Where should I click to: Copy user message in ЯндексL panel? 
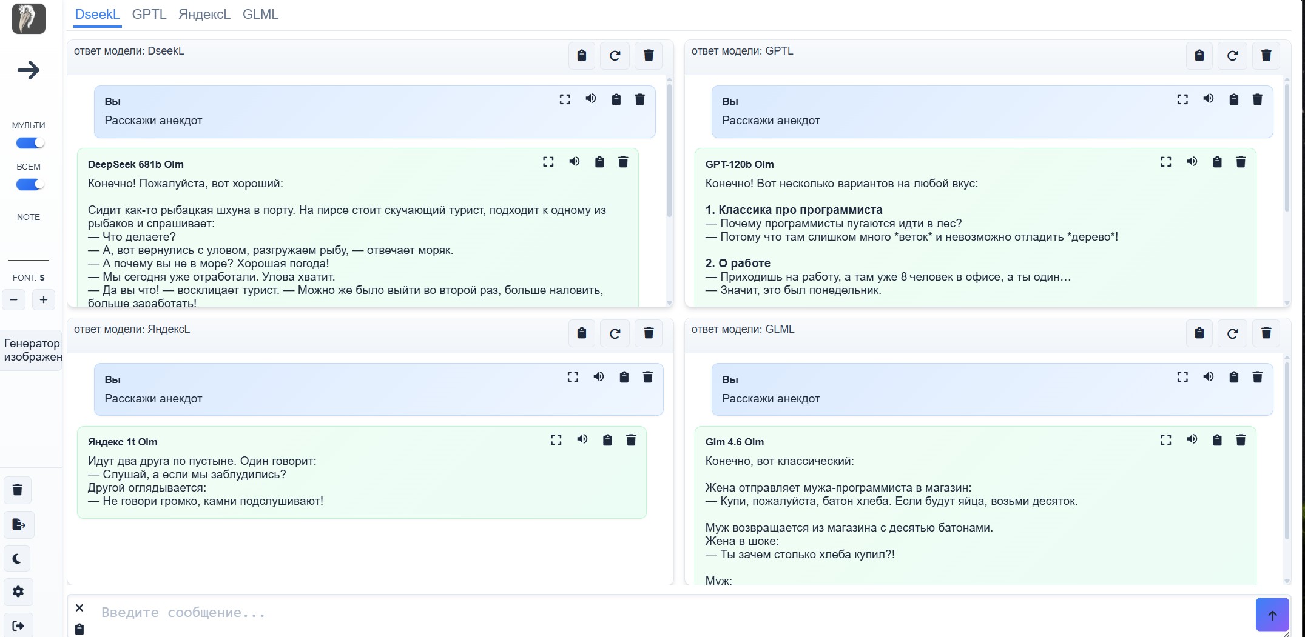[624, 377]
